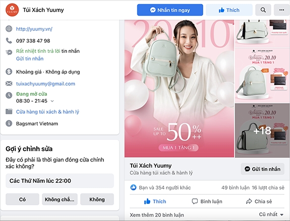Click the blue like reaction icon
Image resolution: width=290 pixels, height=221 pixels.
click(x=133, y=187)
